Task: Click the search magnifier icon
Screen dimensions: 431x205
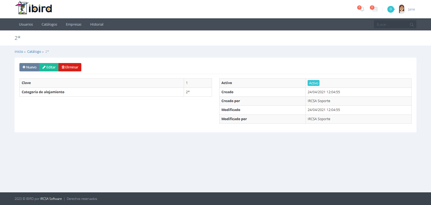Action: pos(412,25)
